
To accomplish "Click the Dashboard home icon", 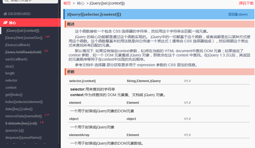I will pos(5,14).
